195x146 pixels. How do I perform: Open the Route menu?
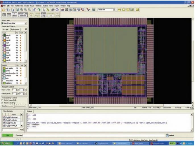[32, 6]
